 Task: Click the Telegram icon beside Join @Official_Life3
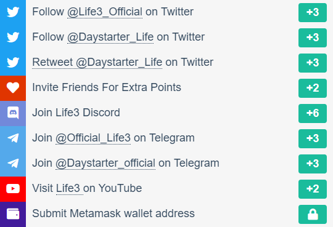click(x=13, y=138)
